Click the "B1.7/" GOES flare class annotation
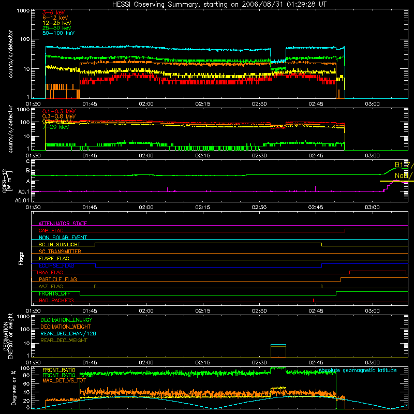Image resolution: width=414 pixels, height=414 pixels. click(404, 165)
